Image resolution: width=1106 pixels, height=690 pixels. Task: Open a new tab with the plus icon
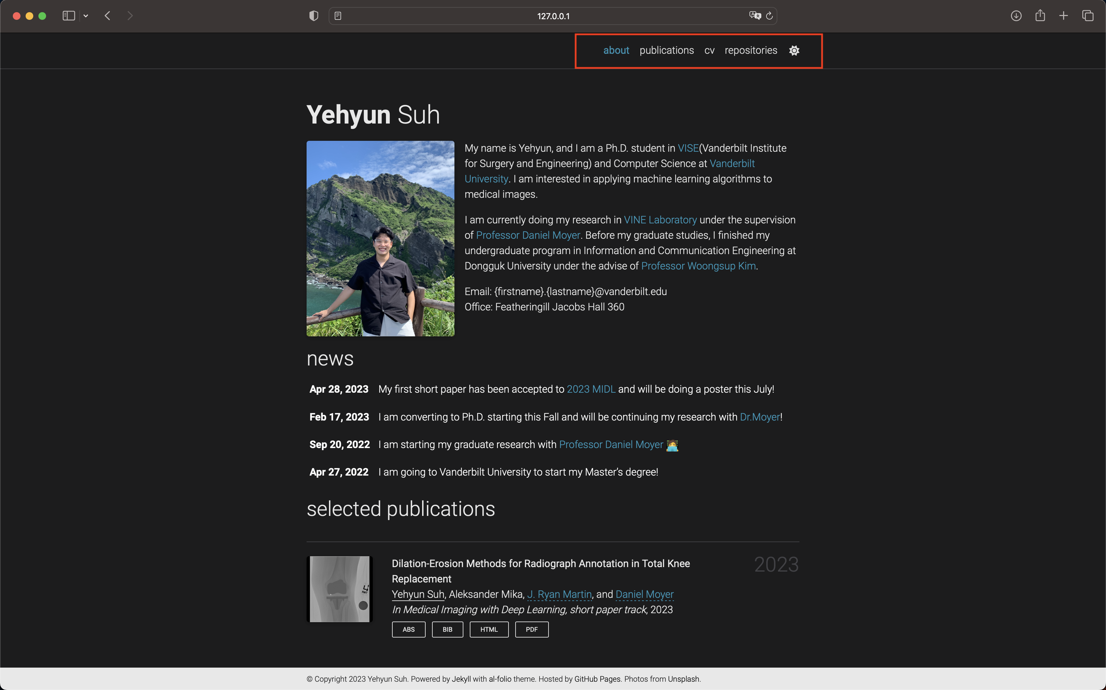(1063, 16)
